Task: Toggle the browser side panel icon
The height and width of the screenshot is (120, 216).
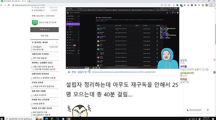Action: coord(203,5)
